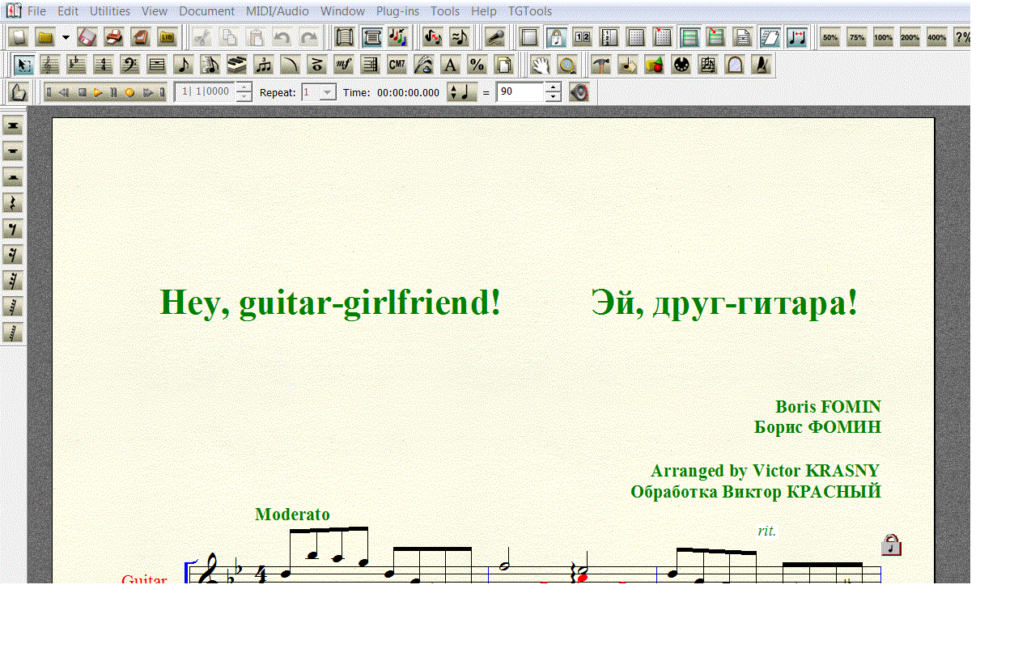The height and width of the screenshot is (661, 1031).
Task: Toggle the Automatic Update Layout green staves icon
Action: click(x=689, y=37)
